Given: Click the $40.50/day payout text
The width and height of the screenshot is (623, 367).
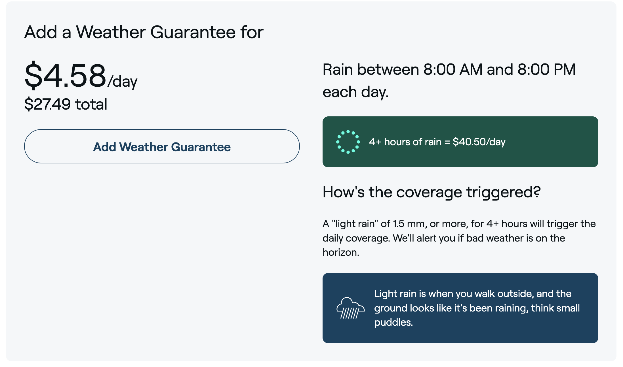Looking at the screenshot, I should pyautogui.click(x=479, y=142).
